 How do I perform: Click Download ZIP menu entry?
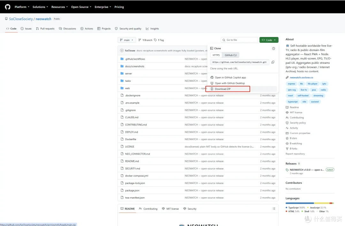pyautogui.click(x=228, y=89)
